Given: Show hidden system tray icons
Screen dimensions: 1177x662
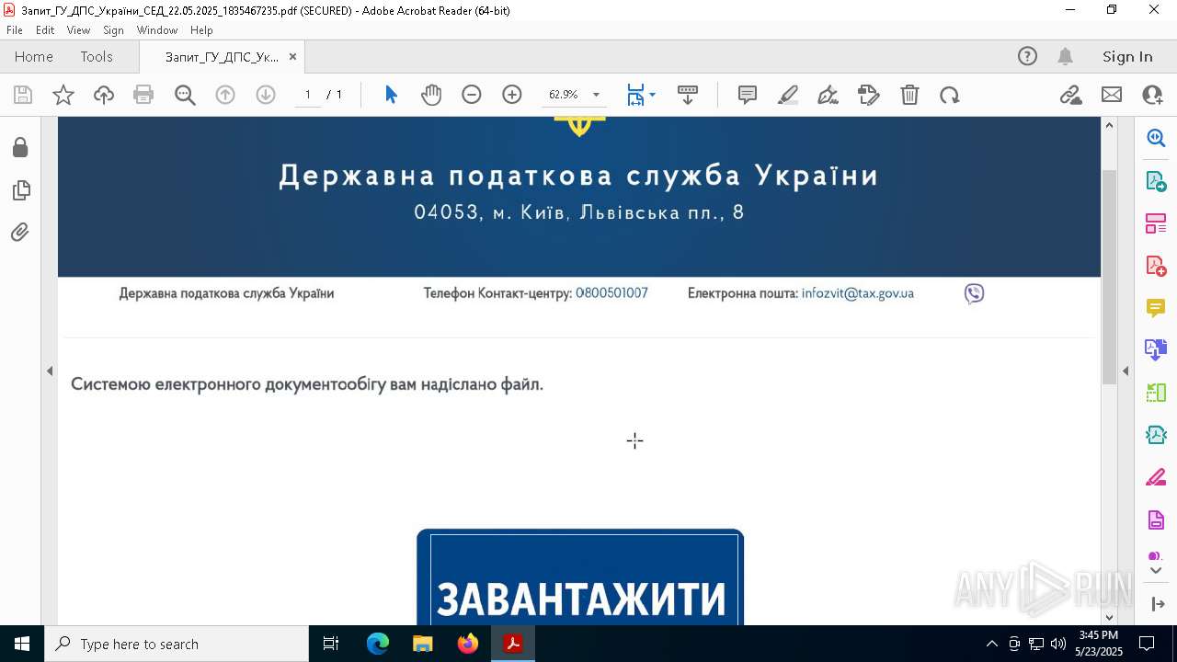Looking at the screenshot, I should [991, 644].
